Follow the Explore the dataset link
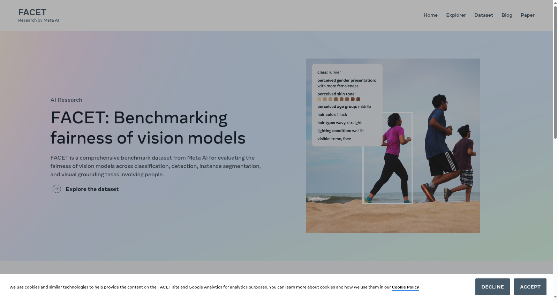The image size is (558, 300). pyautogui.click(x=92, y=189)
